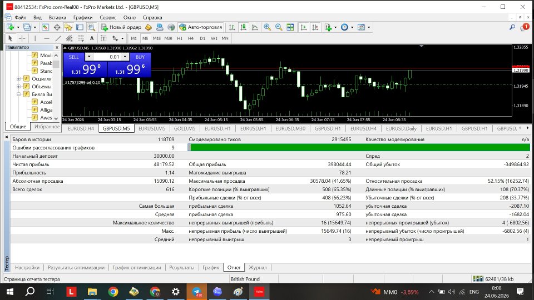Toggle the Strategy Tester magnifier icon
The width and height of the screenshot is (534, 300).
91,27
